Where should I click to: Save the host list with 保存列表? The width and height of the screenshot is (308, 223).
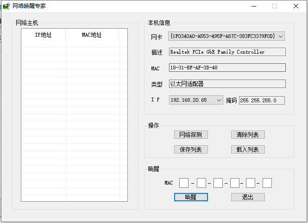(191, 149)
